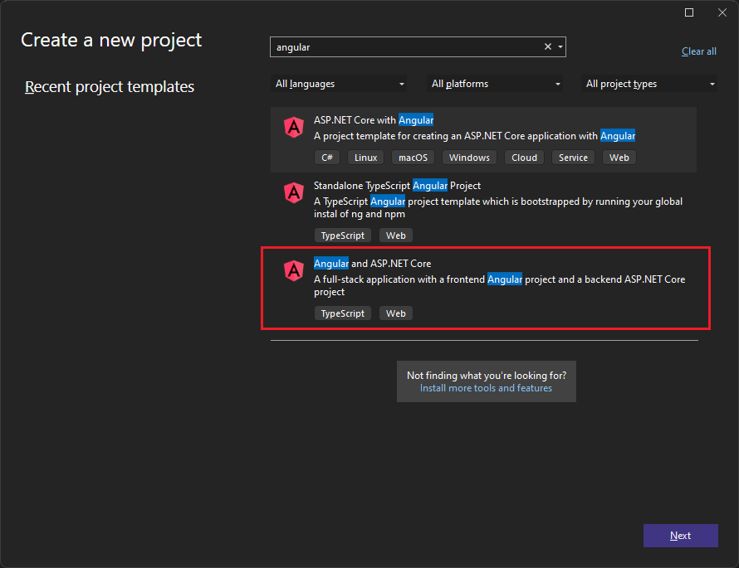Open Install more tools and features

[486, 387]
